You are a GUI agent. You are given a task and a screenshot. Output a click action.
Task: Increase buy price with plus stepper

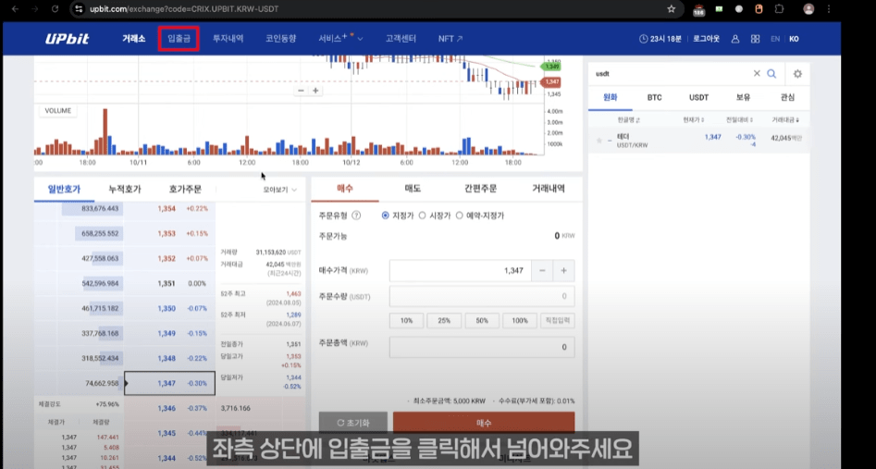(563, 270)
